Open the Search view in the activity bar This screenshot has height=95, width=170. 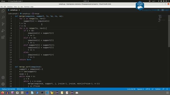pos(3,17)
